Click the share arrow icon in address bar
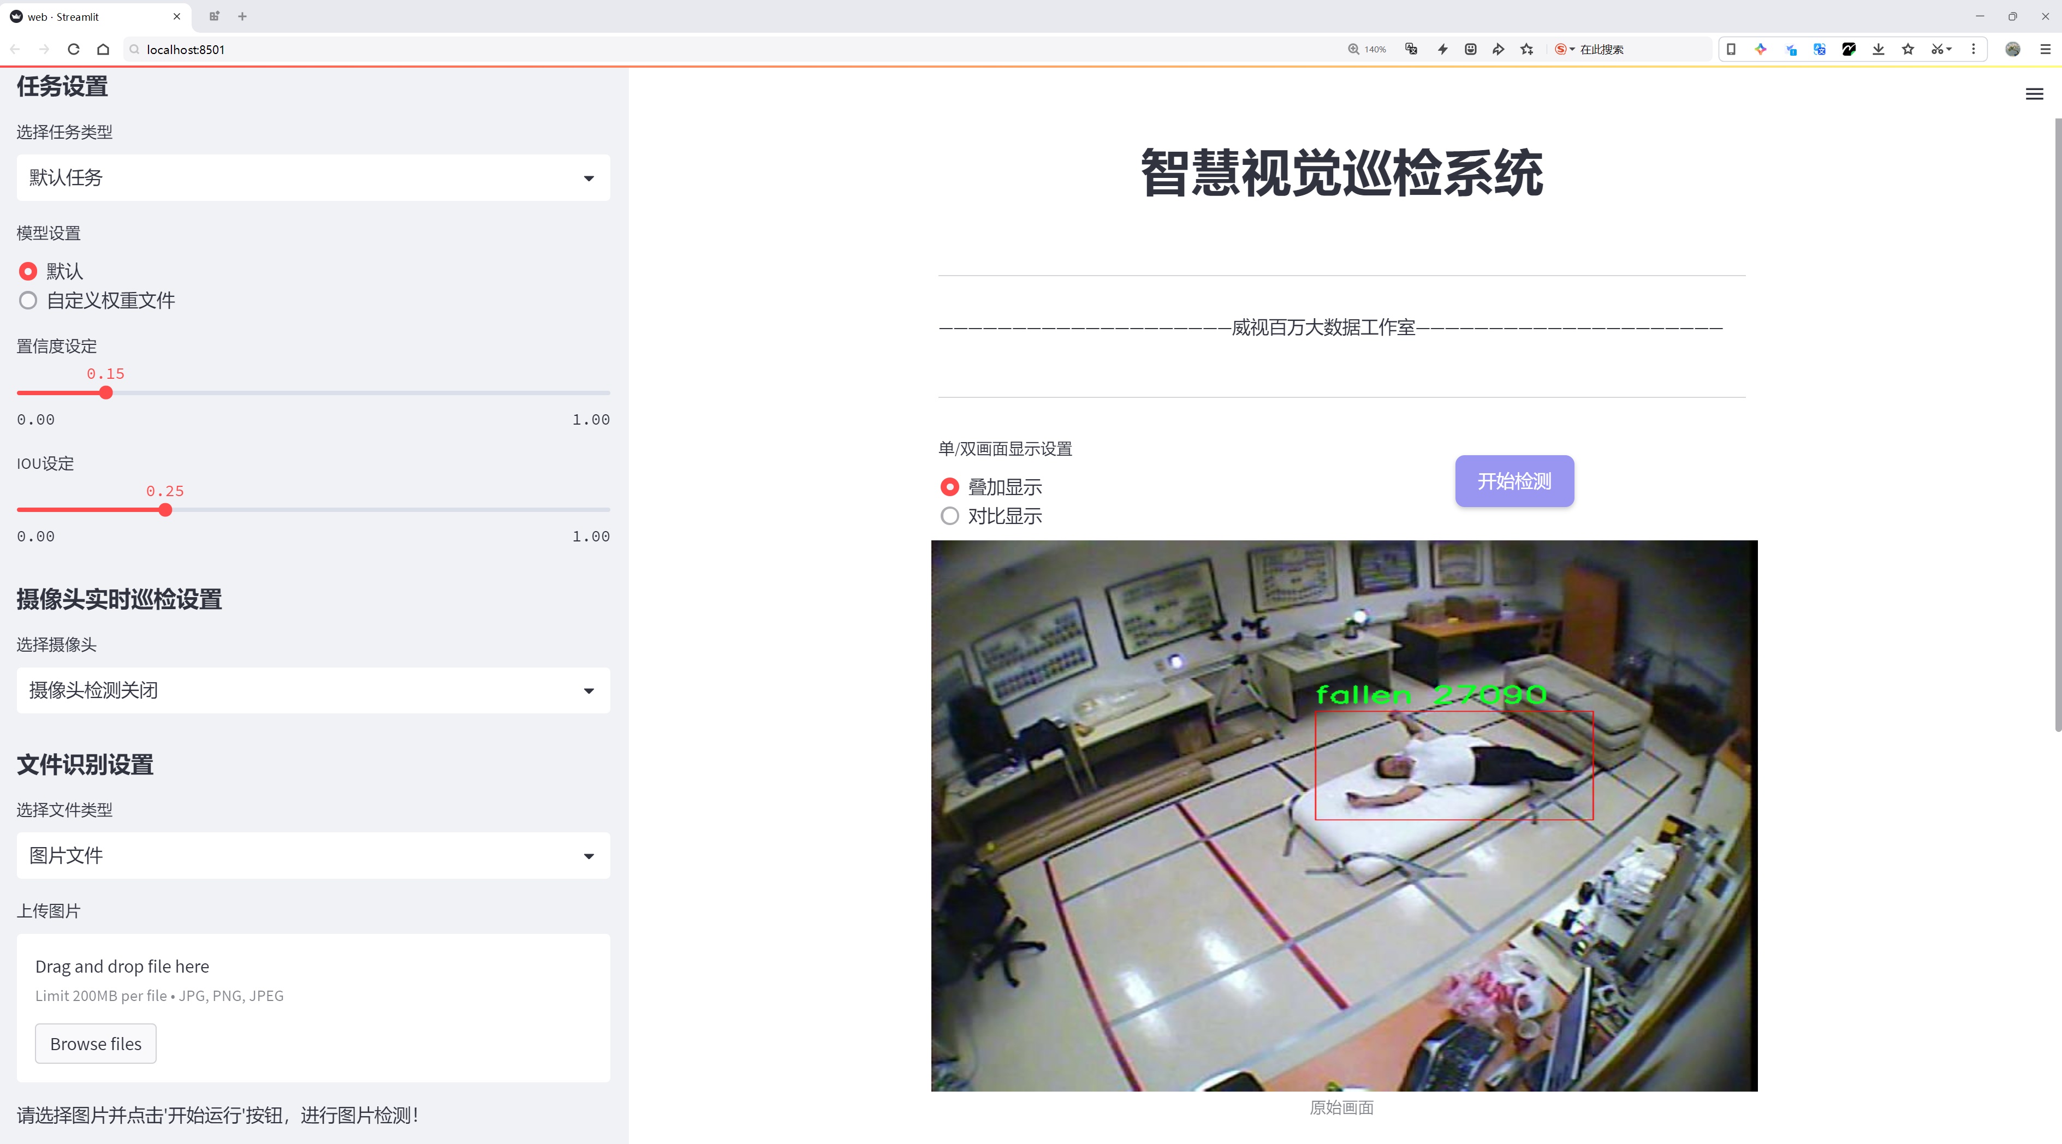This screenshot has height=1144, width=2062. pyautogui.click(x=1499, y=50)
